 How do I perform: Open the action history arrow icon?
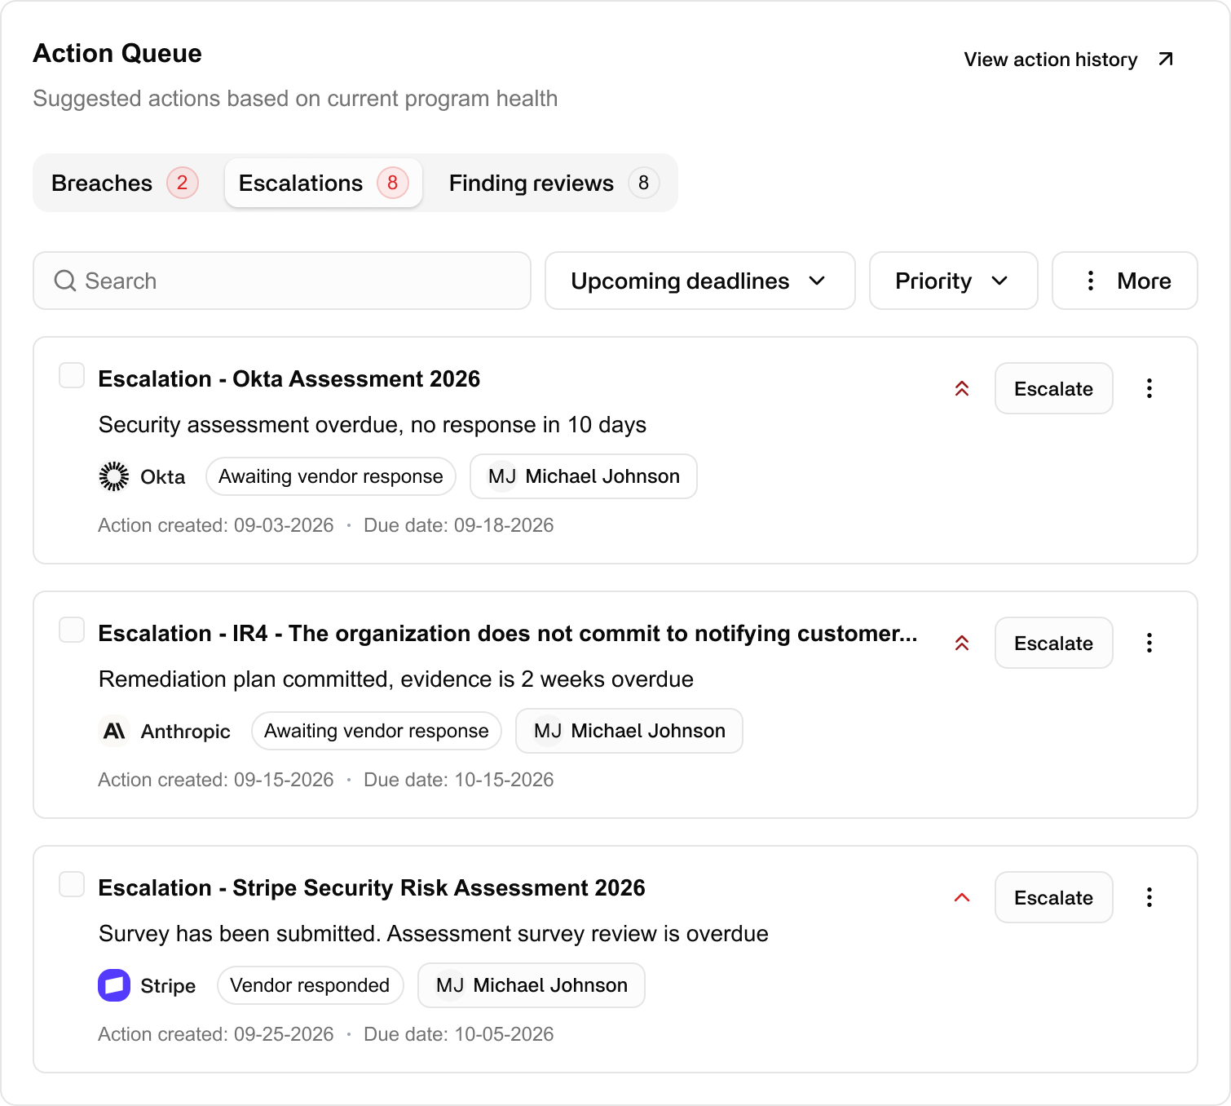click(1166, 59)
